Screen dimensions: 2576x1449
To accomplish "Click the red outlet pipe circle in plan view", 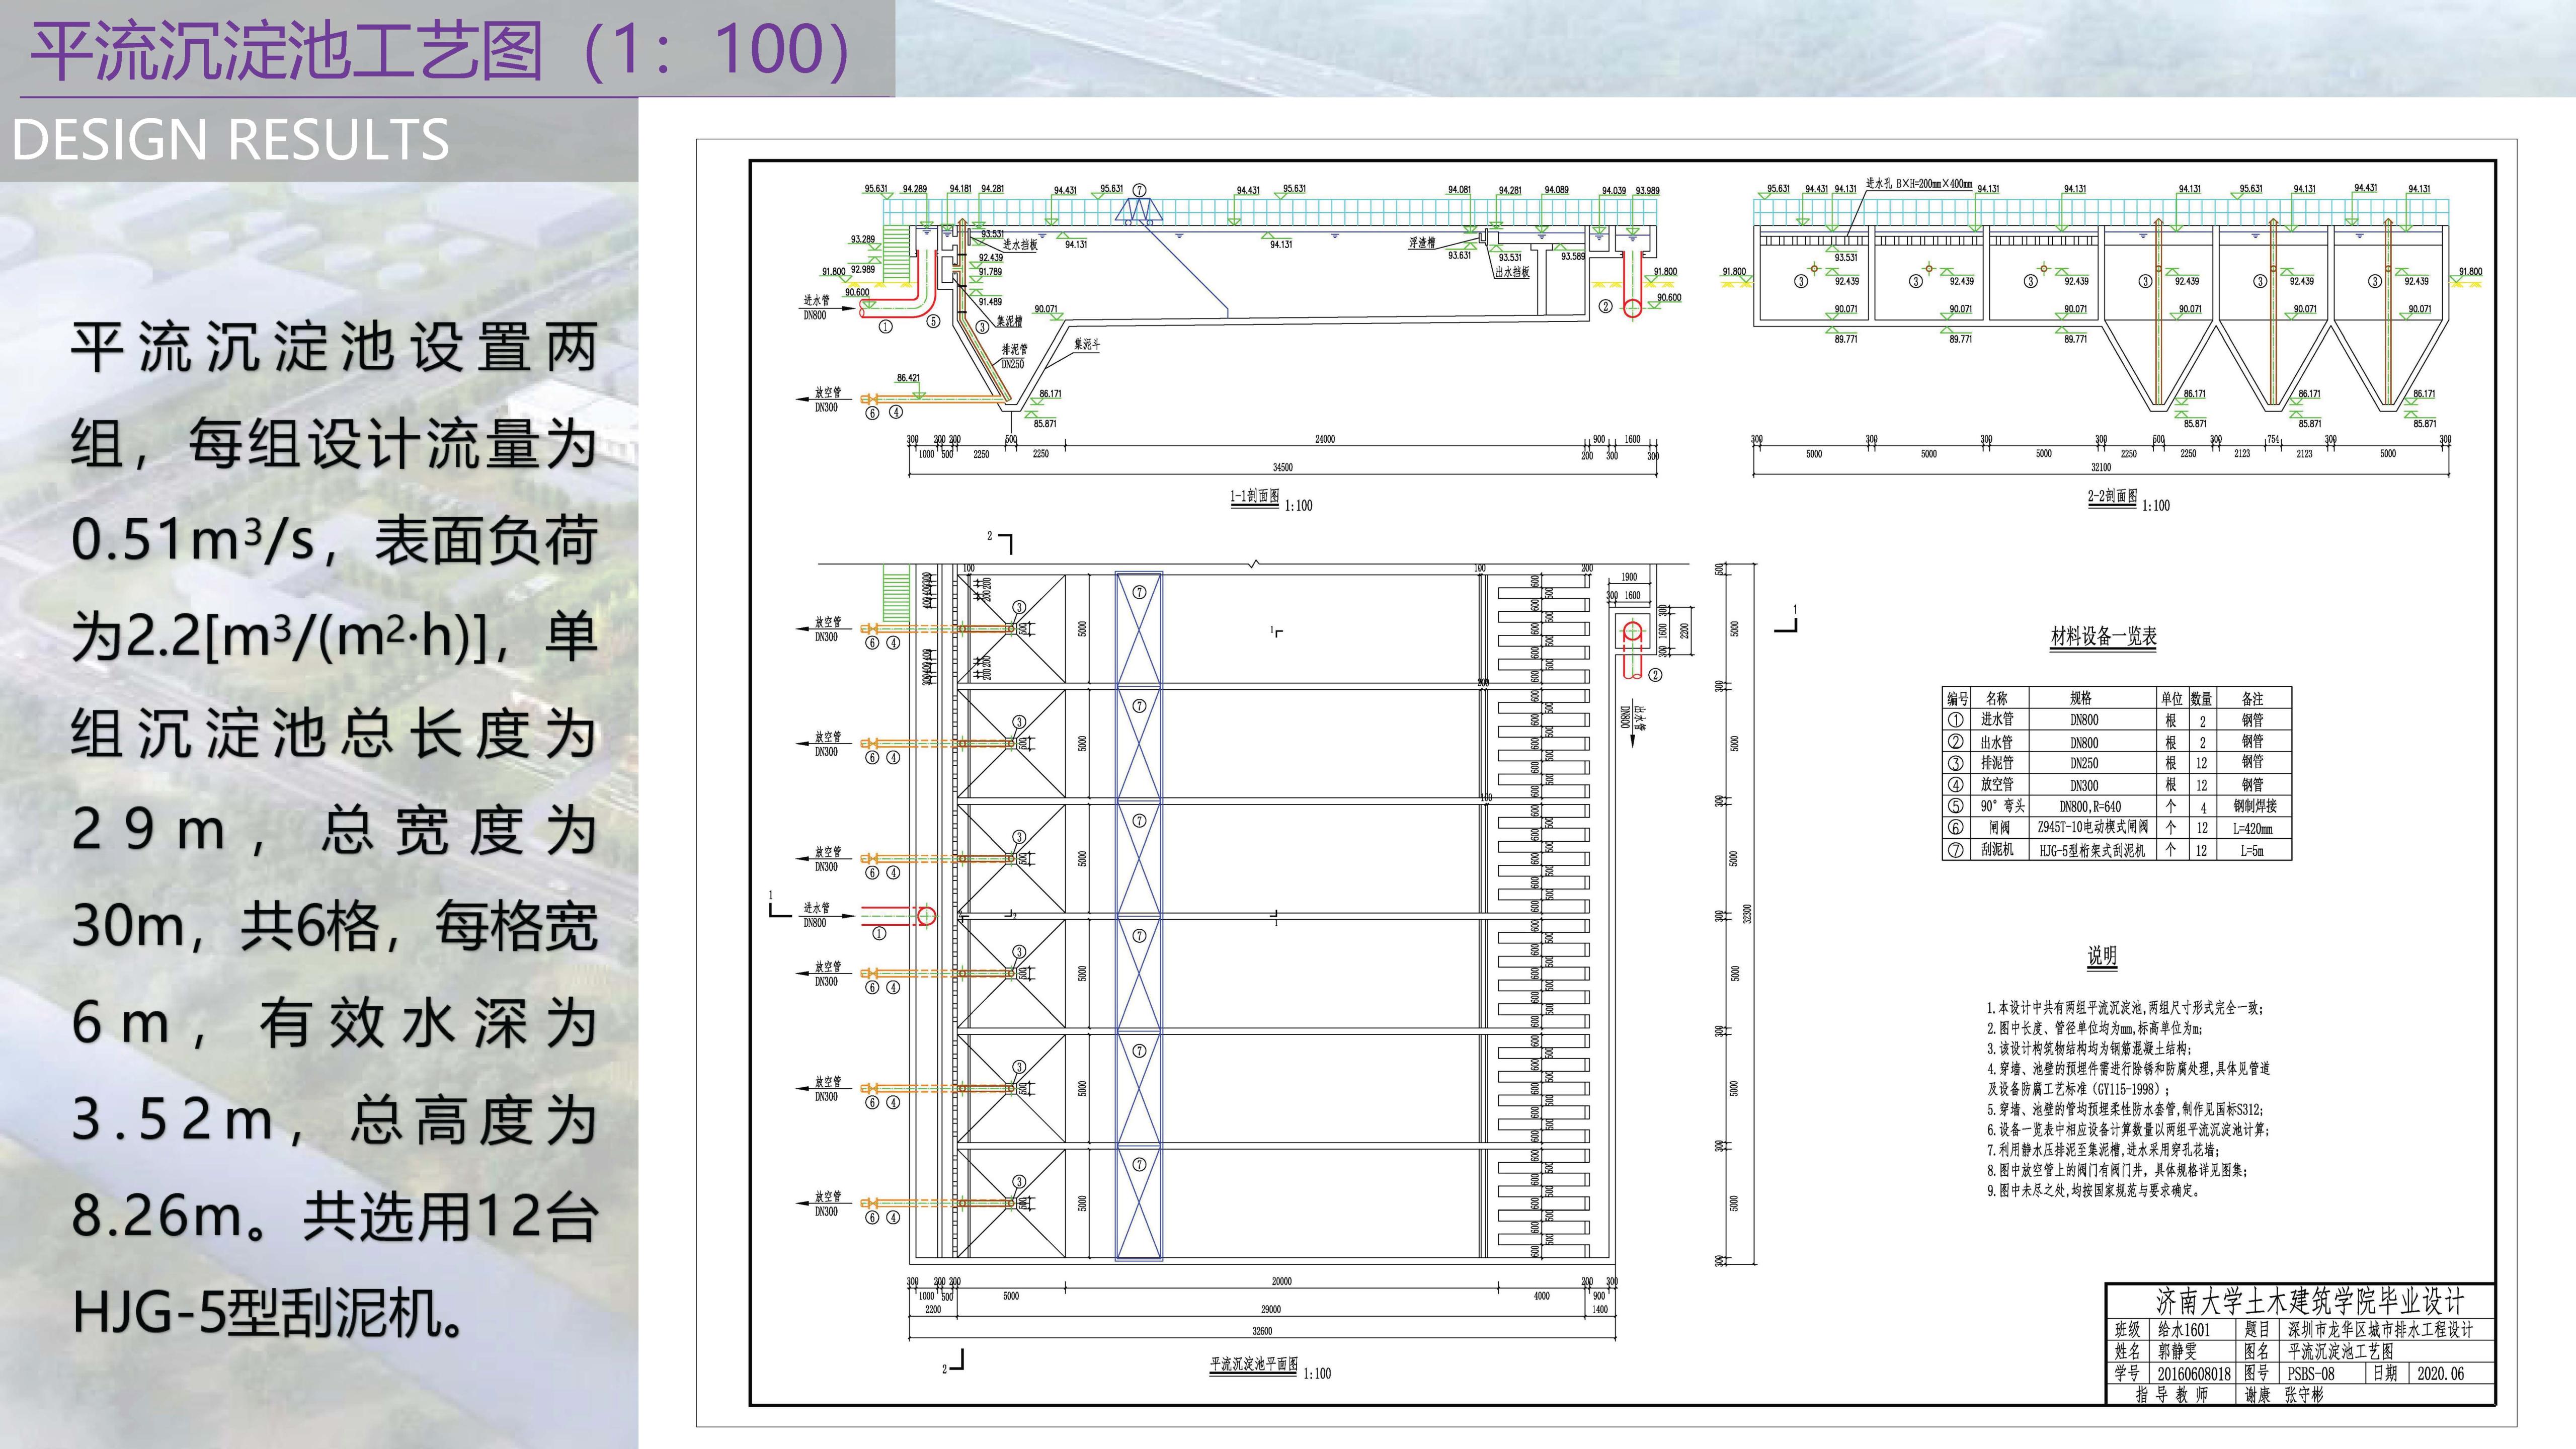I will (x=1632, y=631).
